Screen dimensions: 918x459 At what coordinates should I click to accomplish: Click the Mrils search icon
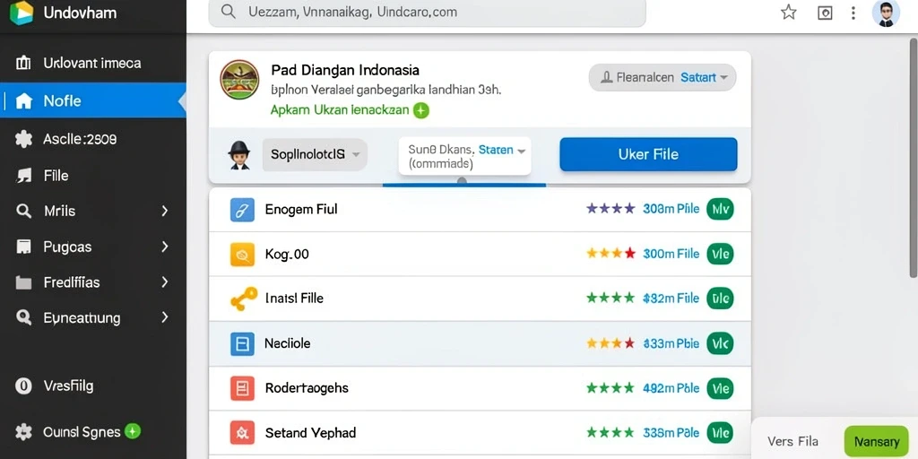(x=23, y=212)
